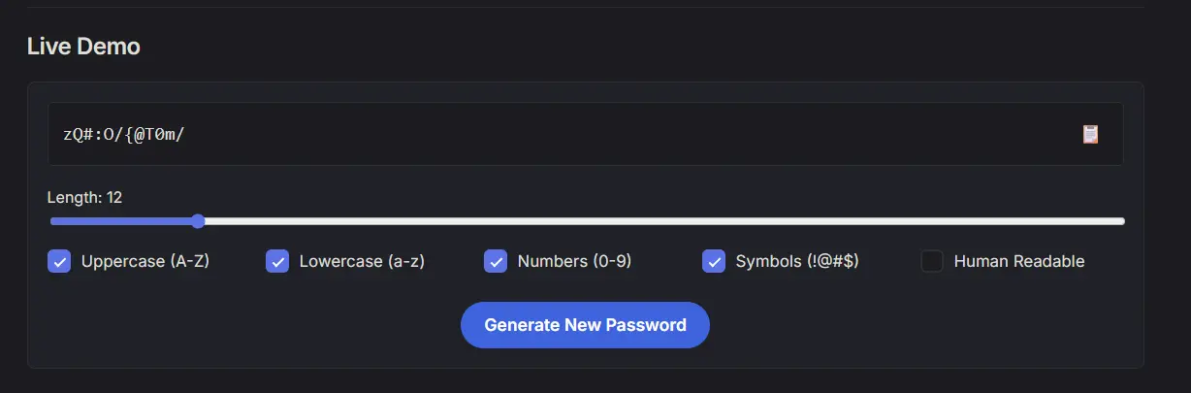This screenshot has width=1191, height=393.
Task: Click the "Human Readable" label text
Action: pyautogui.click(x=1019, y=261)
